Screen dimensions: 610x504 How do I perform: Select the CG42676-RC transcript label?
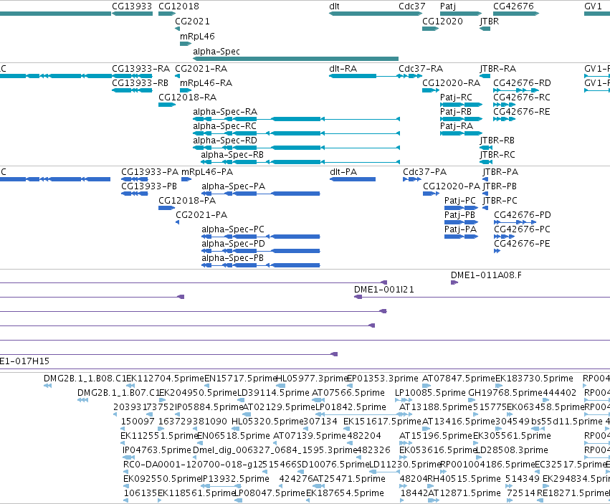point(522,98)
